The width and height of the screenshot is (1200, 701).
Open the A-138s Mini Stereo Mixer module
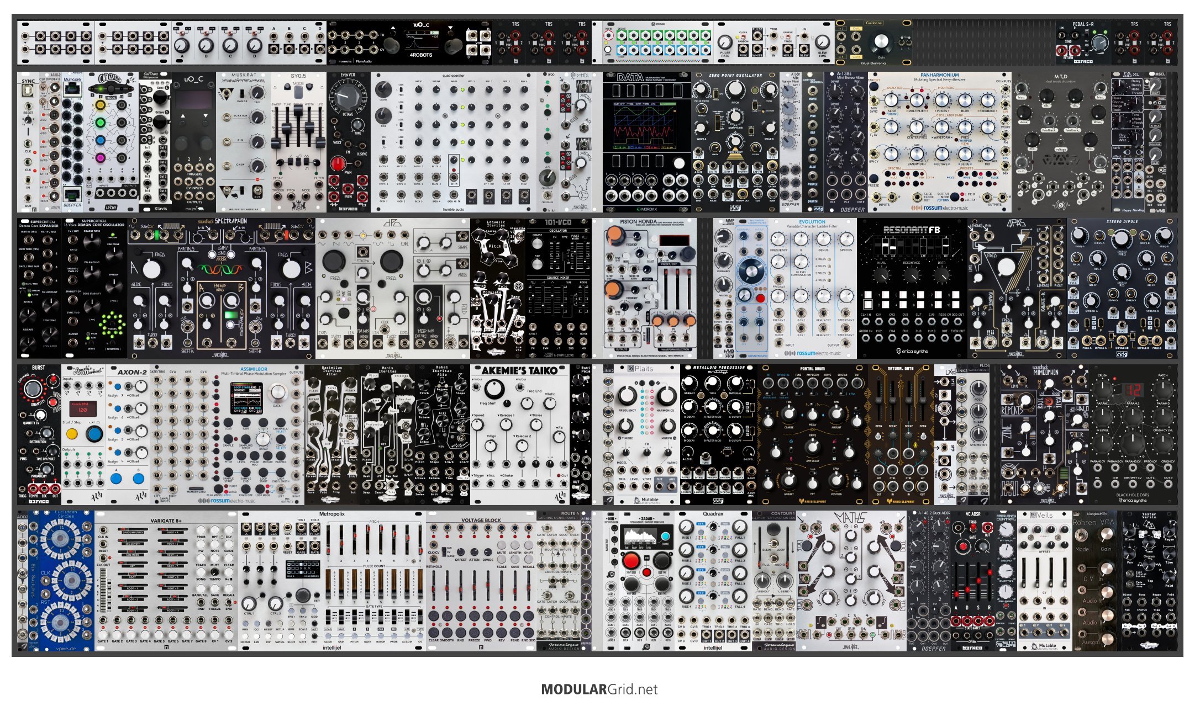(846, 142)
